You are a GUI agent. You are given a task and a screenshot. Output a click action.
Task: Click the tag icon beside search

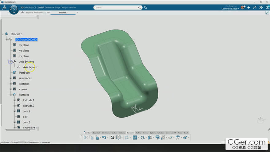(146, 7)
